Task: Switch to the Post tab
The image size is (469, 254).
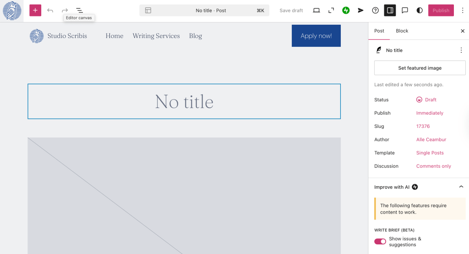Action: [x=379, y=31]
